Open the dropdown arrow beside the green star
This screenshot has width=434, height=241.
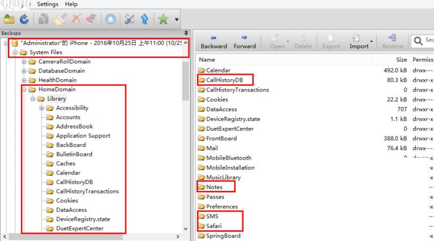[177, 20]
